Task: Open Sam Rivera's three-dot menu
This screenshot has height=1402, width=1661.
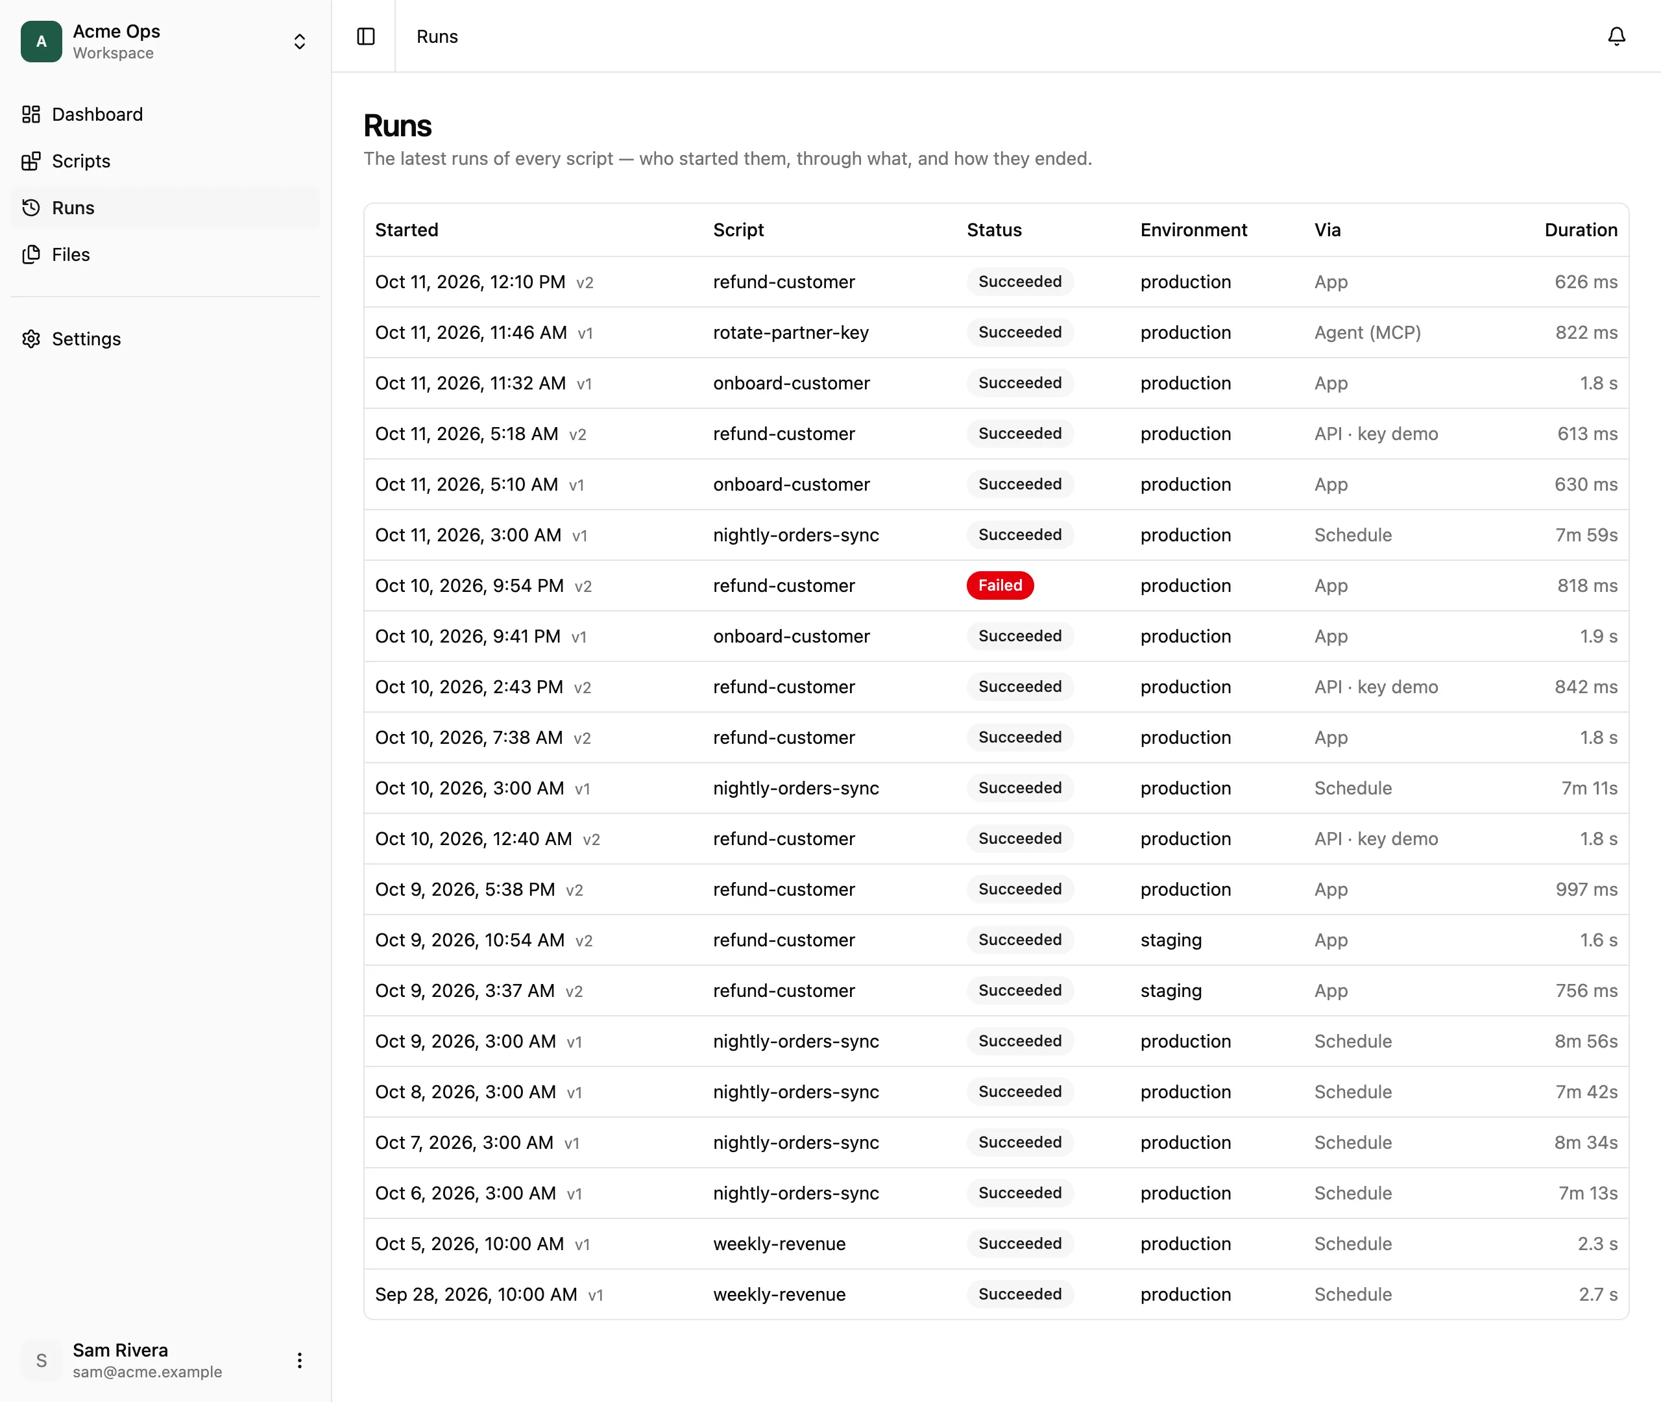Action: click(300, 1360)
